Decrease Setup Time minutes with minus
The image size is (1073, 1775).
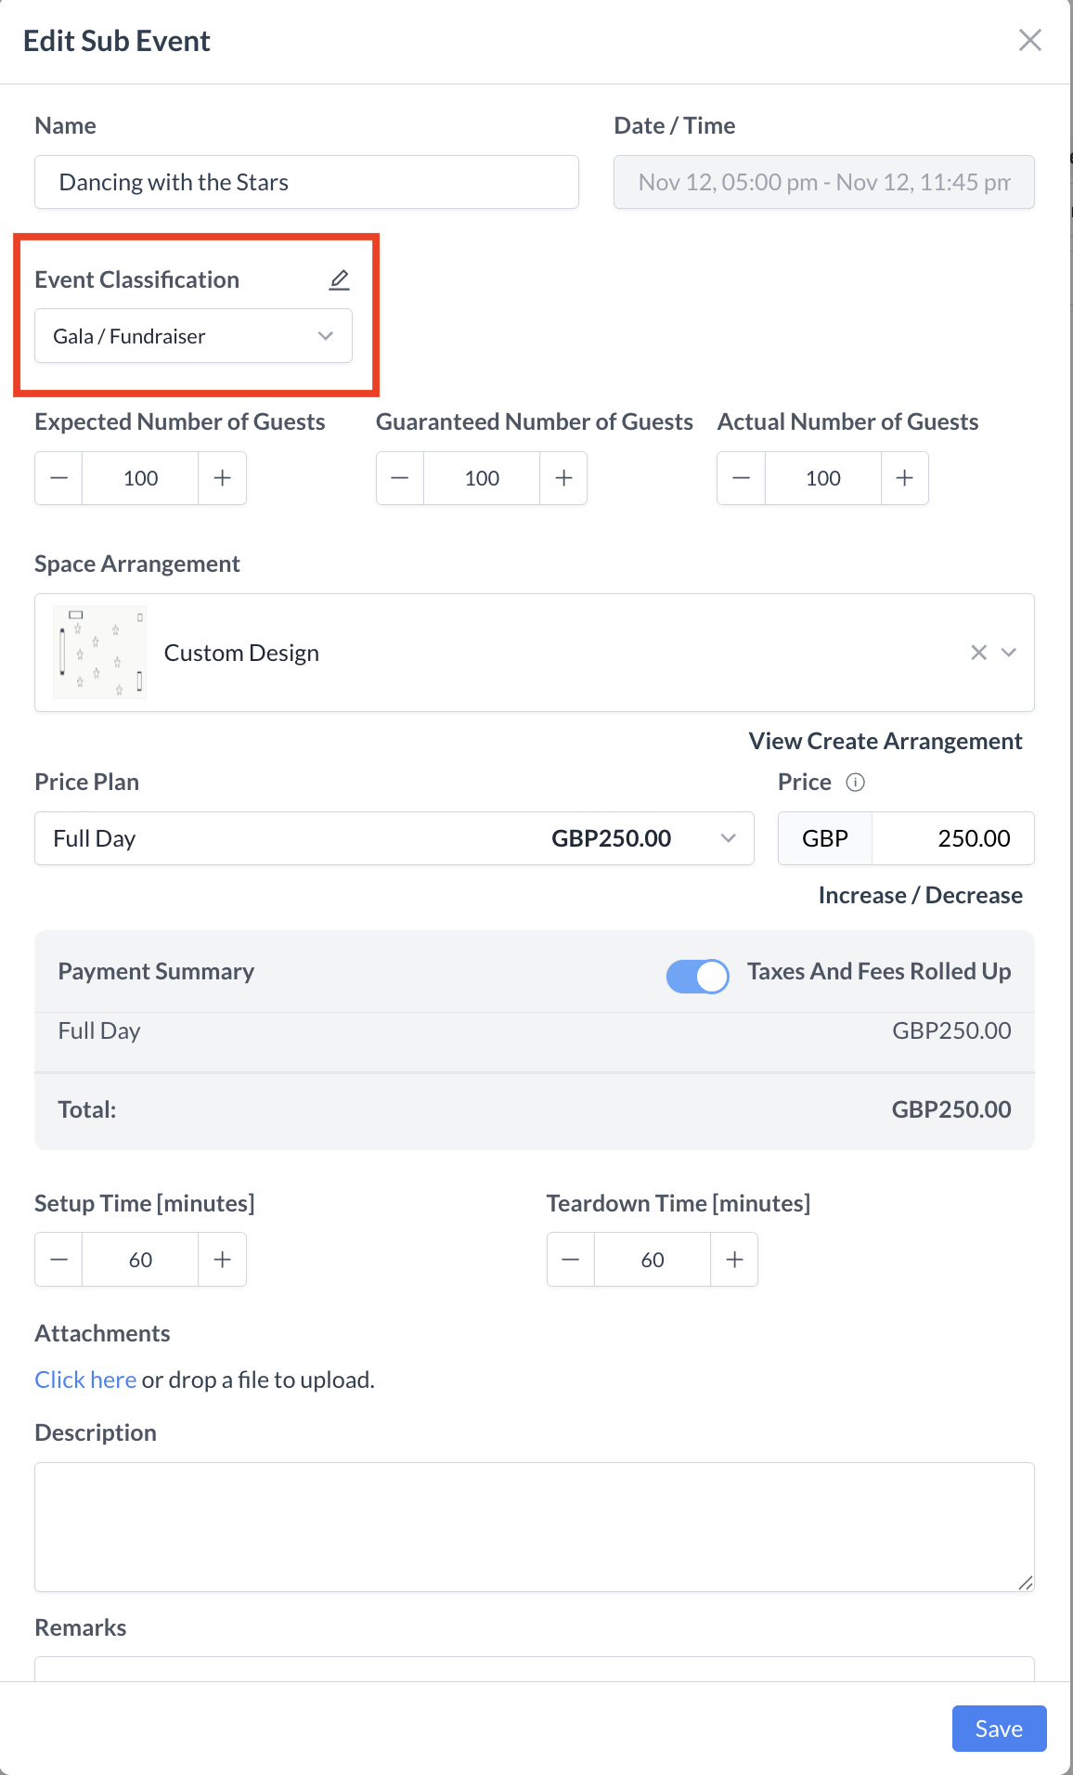pos(58,1260)
